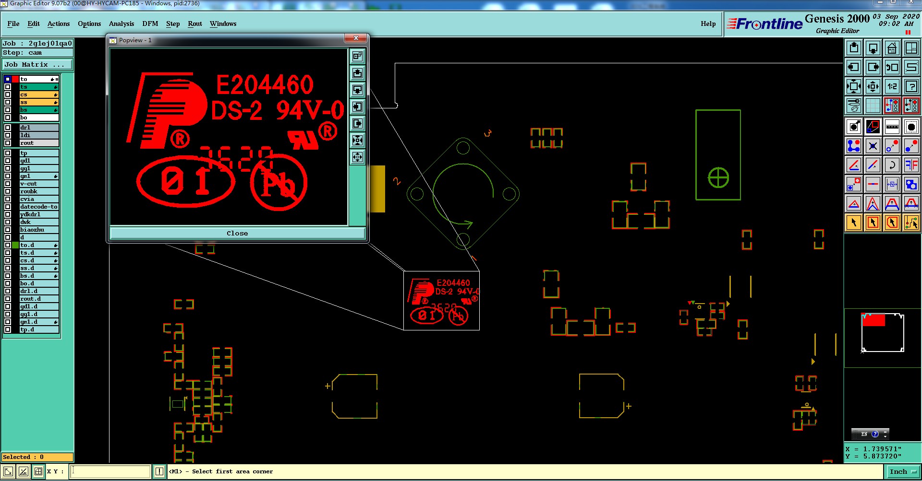Click the 1:2 scale icon
Screen dimensions: 922x481
coord(892,86)
